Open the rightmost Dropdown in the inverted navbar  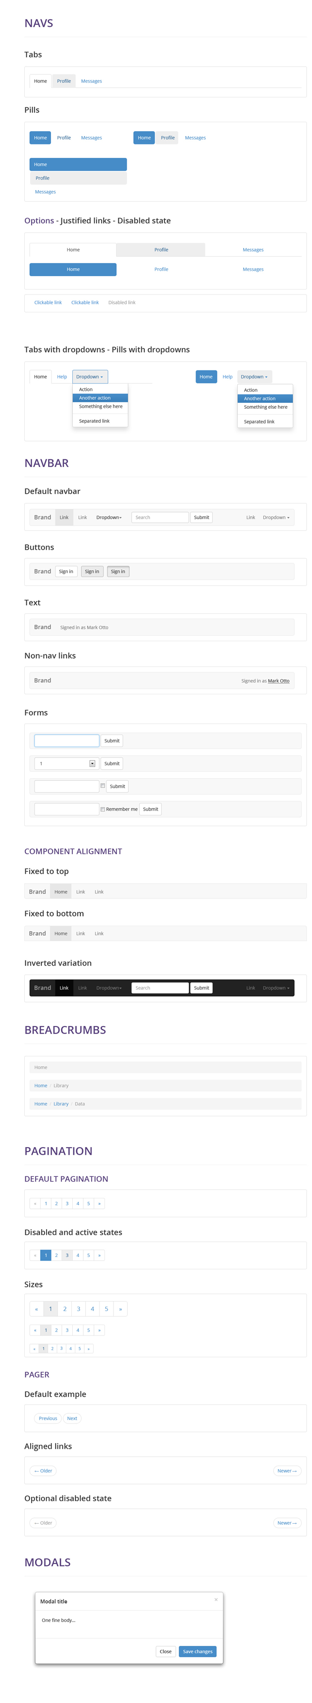(276, 988)
